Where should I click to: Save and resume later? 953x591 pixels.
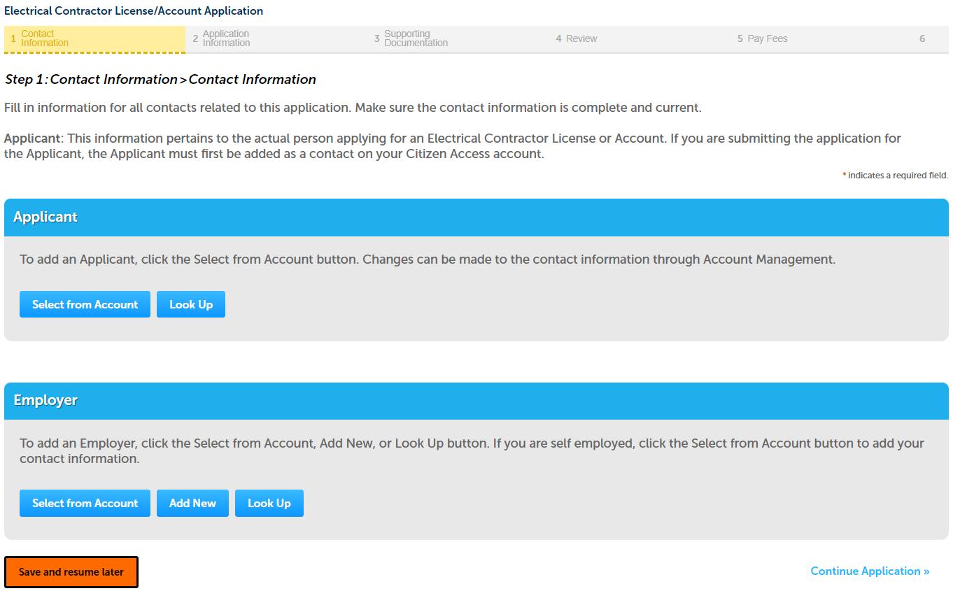pyautogui.click(x=71, y=572)
